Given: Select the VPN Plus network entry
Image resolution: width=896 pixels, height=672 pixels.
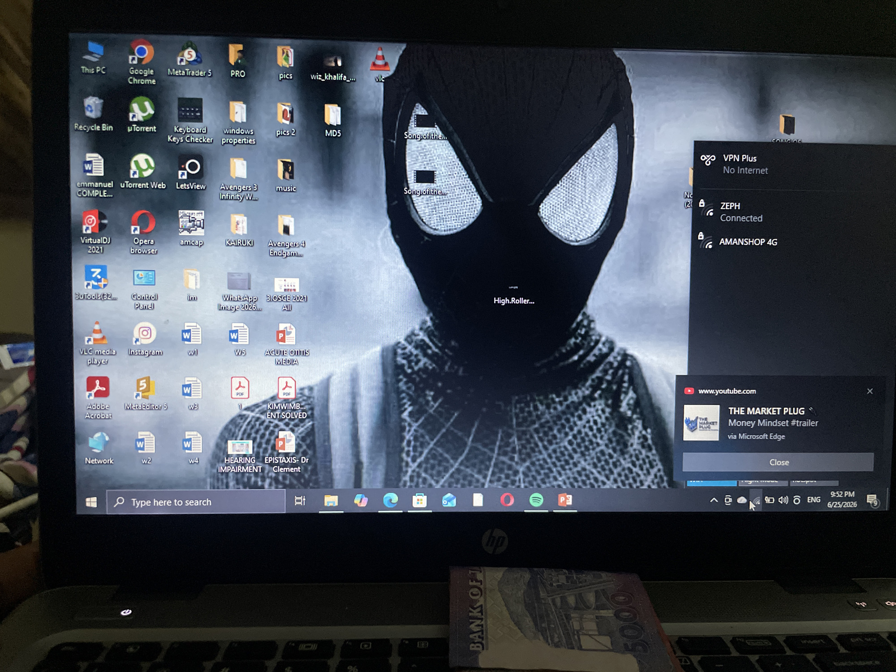Looking at the screenshot, I should point(793,164).
